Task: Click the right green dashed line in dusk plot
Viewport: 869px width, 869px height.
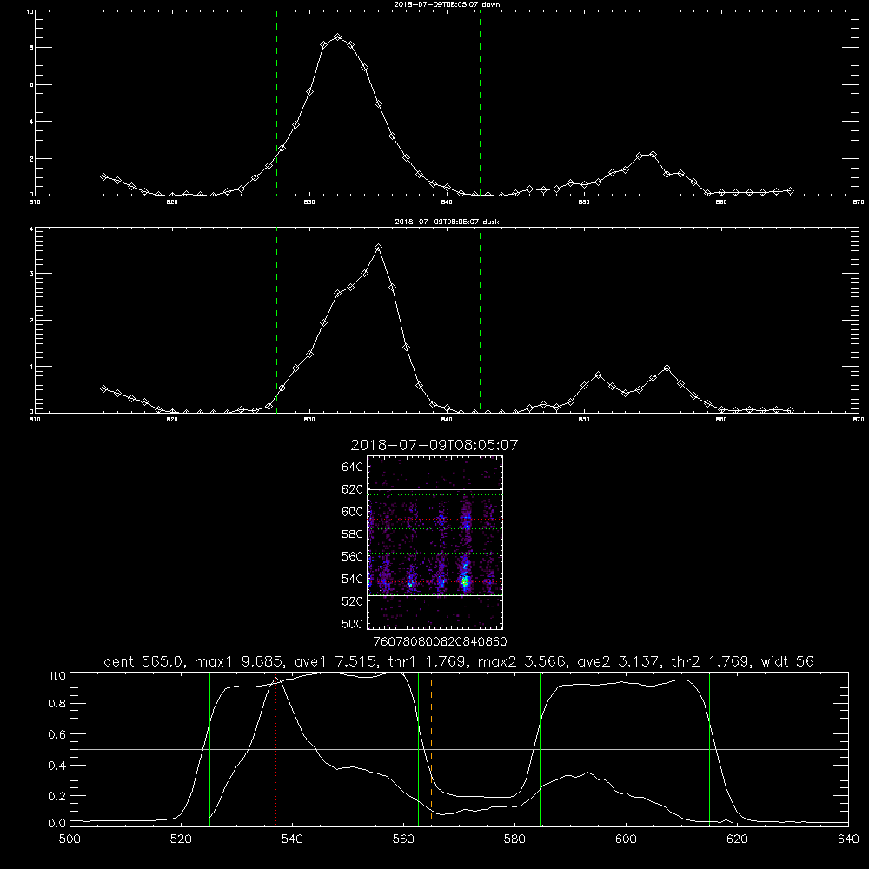Action: click(480, 320)
